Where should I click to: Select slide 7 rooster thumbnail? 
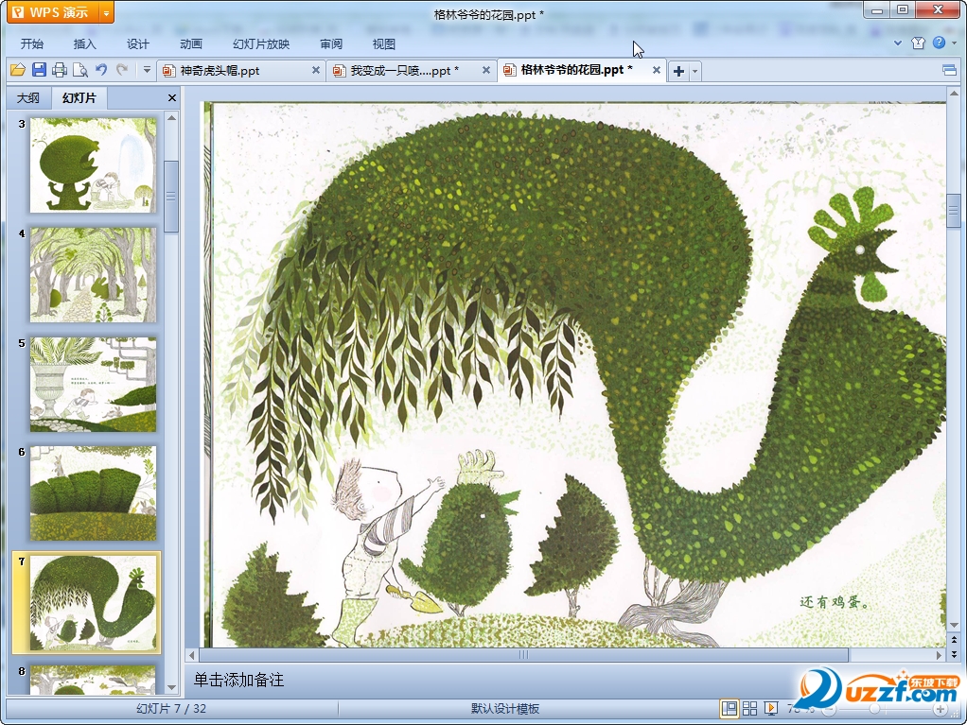93,603
